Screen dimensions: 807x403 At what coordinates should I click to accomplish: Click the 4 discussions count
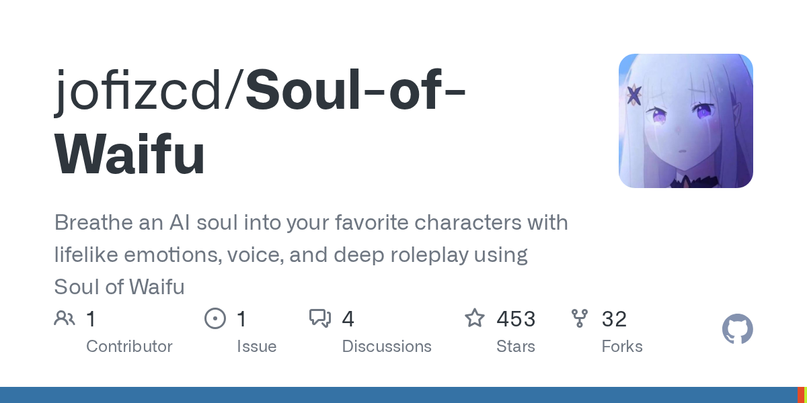point(348,318)
